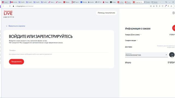
Task: Click the Итого amount 17 970 ₽
Action: click(171, 63)
